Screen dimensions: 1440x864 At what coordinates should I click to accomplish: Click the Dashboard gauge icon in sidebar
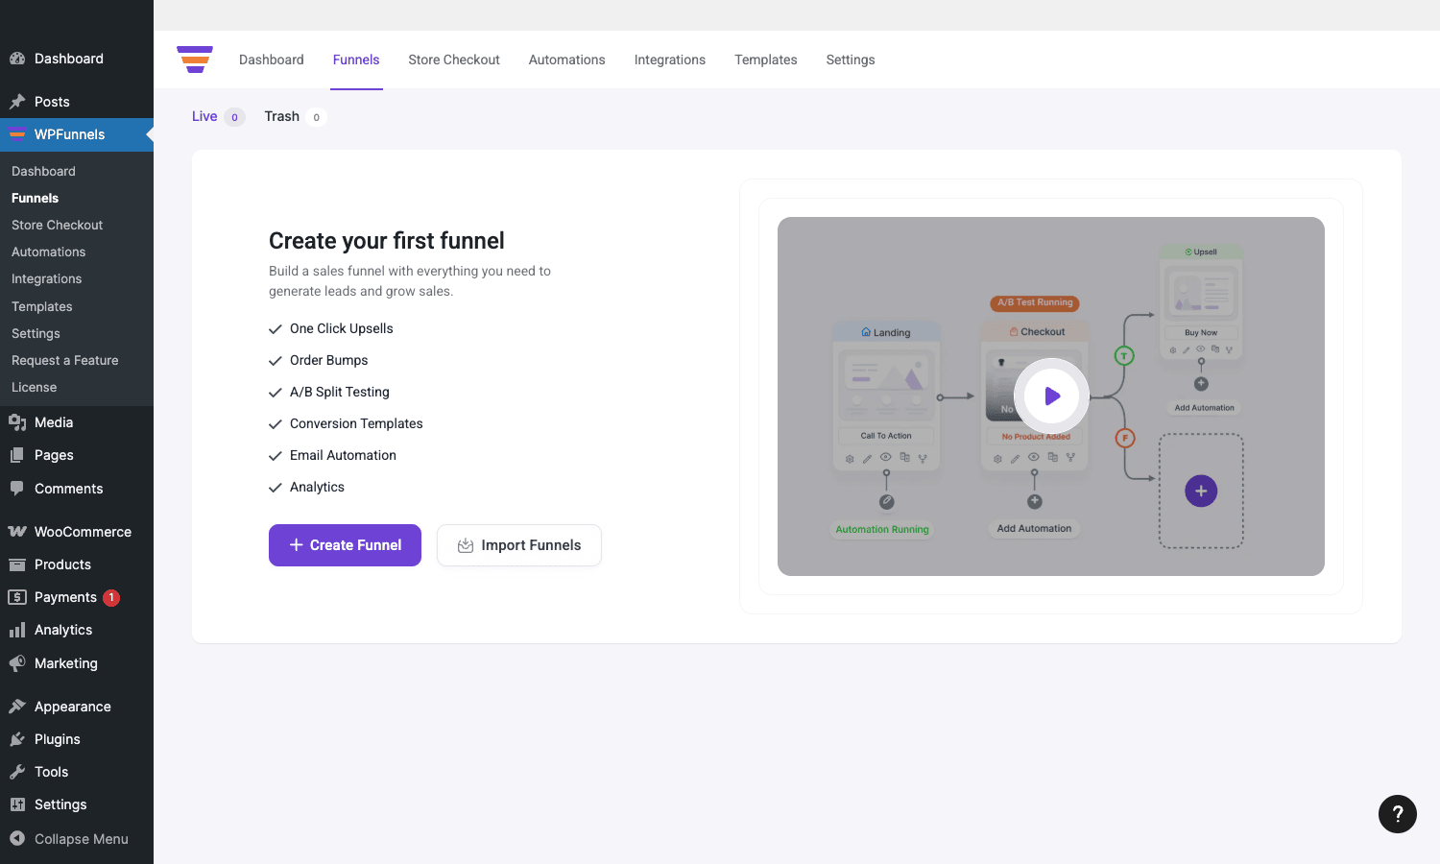(17, 59)
